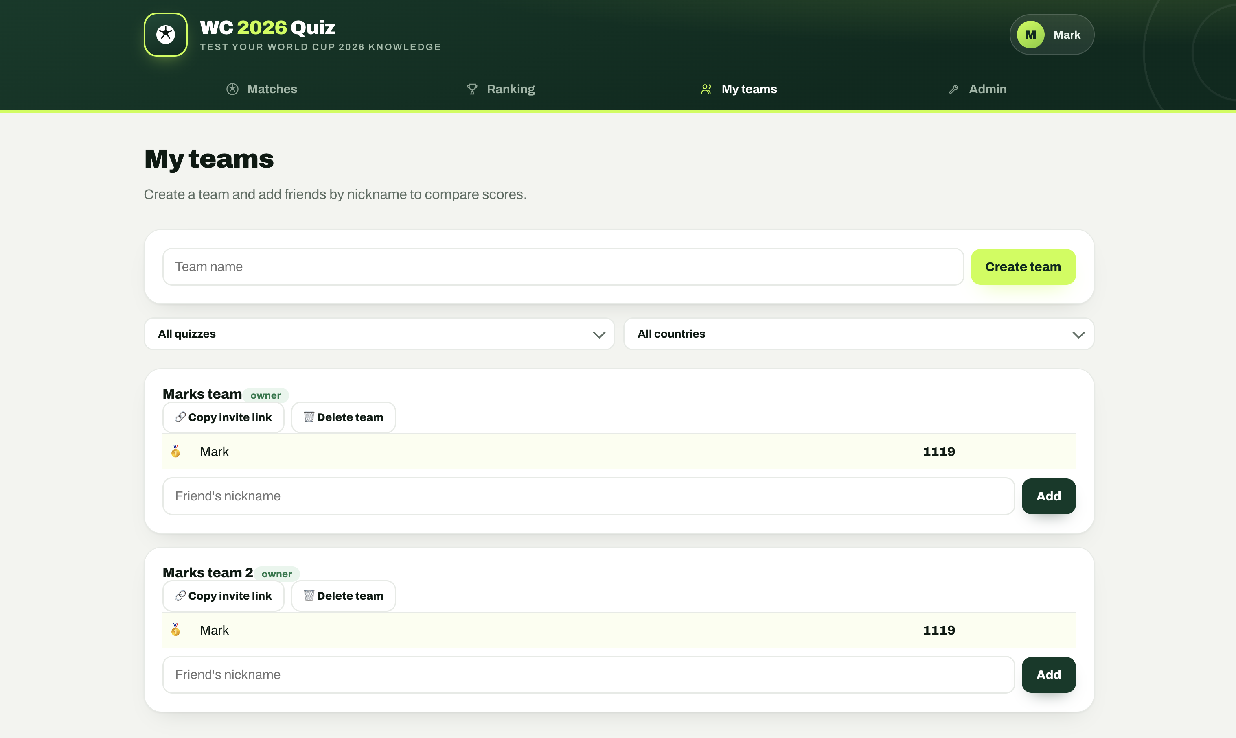Open the All quizzes dropdown
The width and height of the screenshot is (1236, 738).
379,334
